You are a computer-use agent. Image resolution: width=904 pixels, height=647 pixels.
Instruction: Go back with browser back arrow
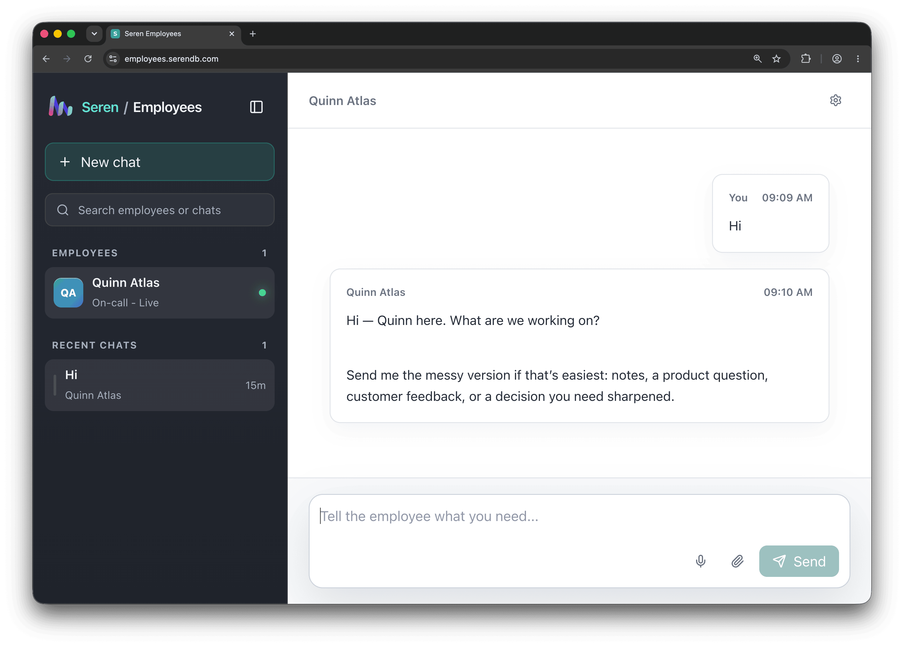pos(46,59)
